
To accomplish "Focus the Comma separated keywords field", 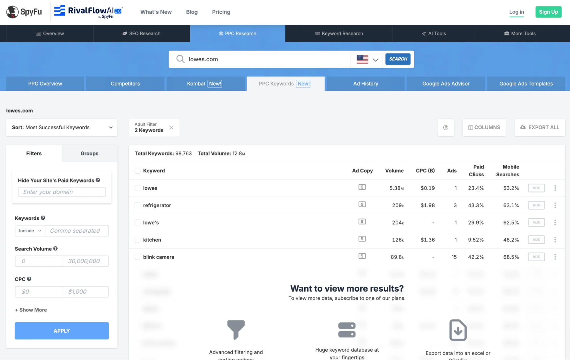I will pos(77,231).
